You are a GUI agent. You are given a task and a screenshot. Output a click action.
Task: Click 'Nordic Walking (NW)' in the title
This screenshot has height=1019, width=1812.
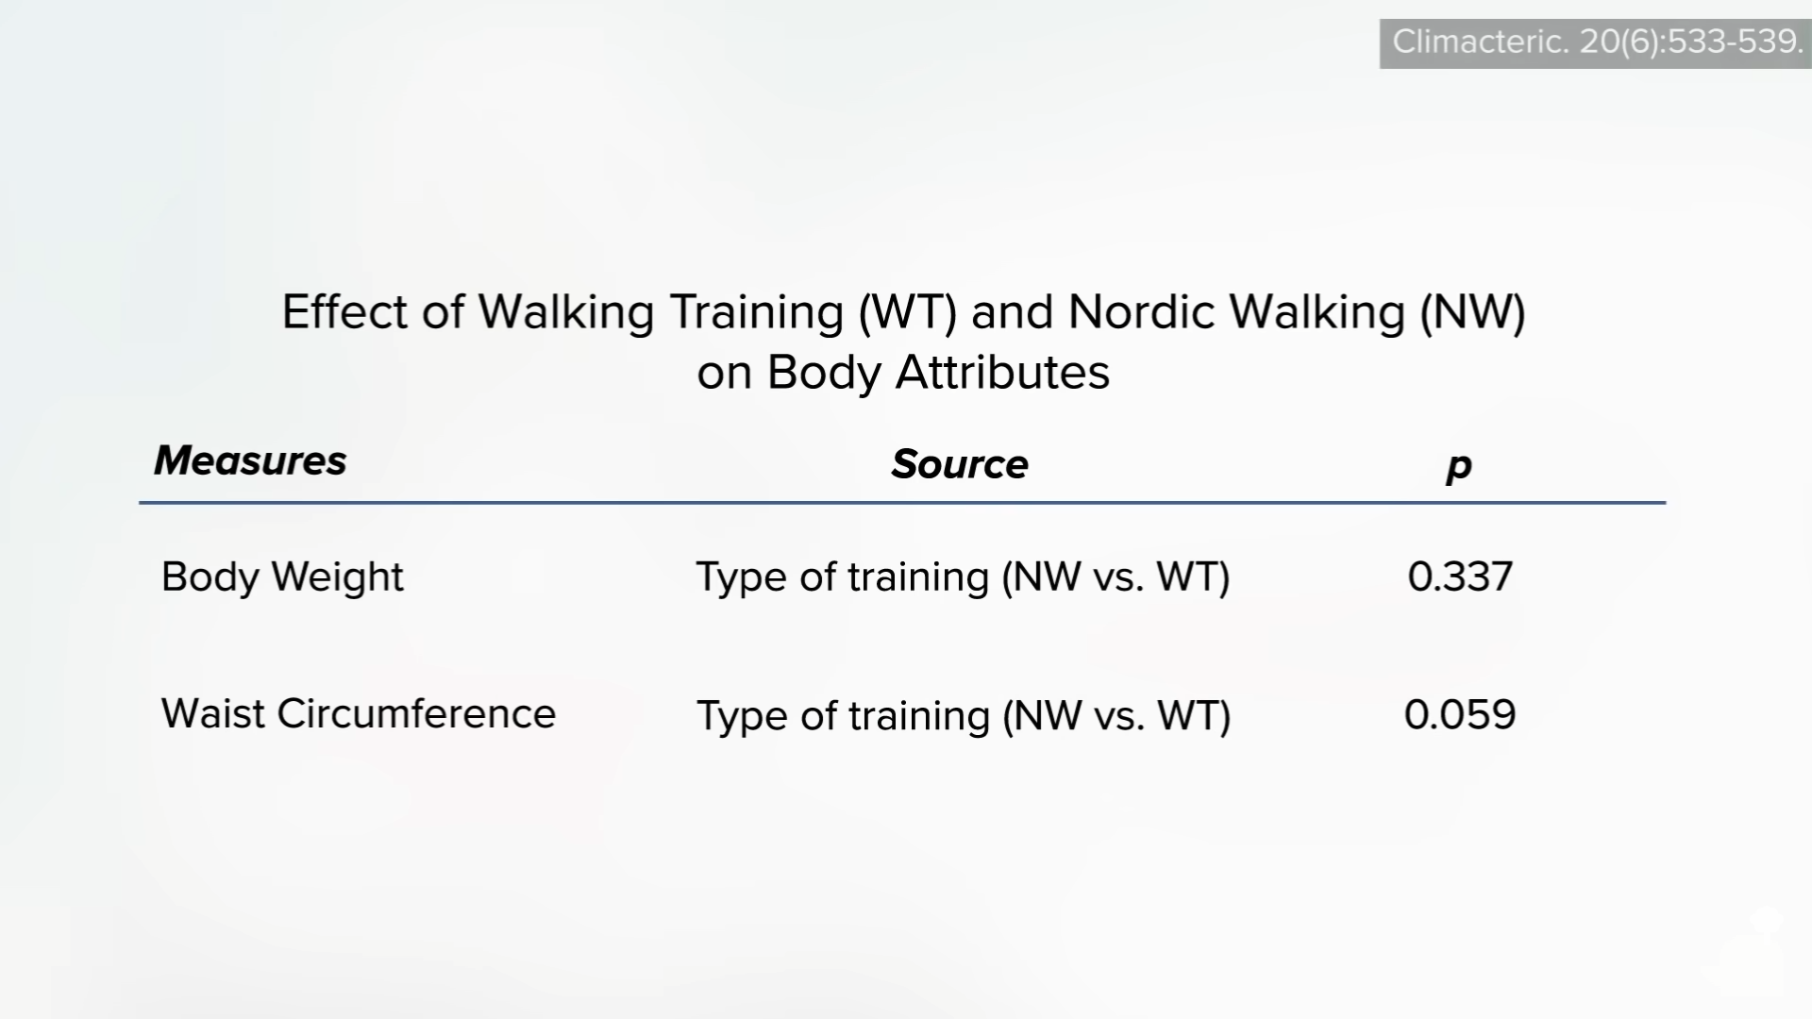(1297, 311)
